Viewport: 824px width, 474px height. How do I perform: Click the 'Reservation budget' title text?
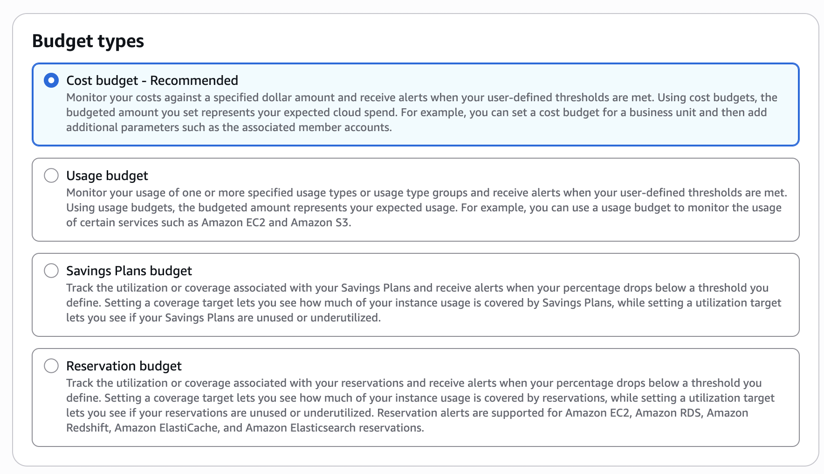tap(124, 366)
